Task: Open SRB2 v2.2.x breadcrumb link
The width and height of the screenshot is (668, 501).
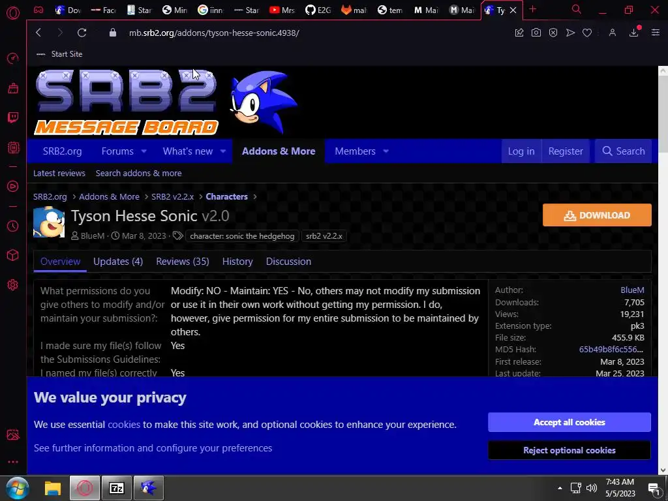Action: click(x=172, y=197)
